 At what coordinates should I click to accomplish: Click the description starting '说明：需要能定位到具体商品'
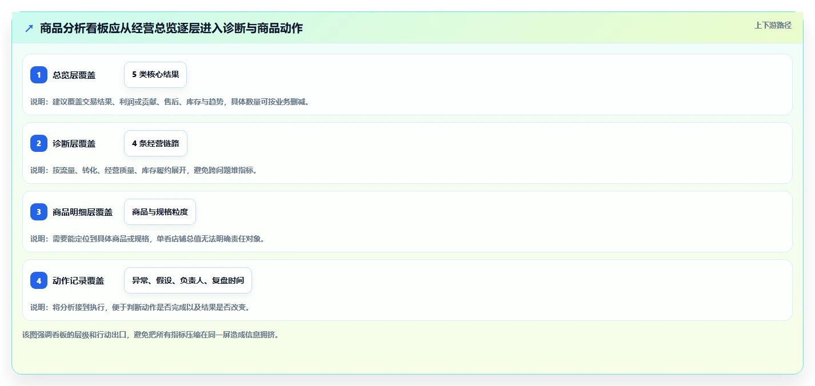pos(147,239)
